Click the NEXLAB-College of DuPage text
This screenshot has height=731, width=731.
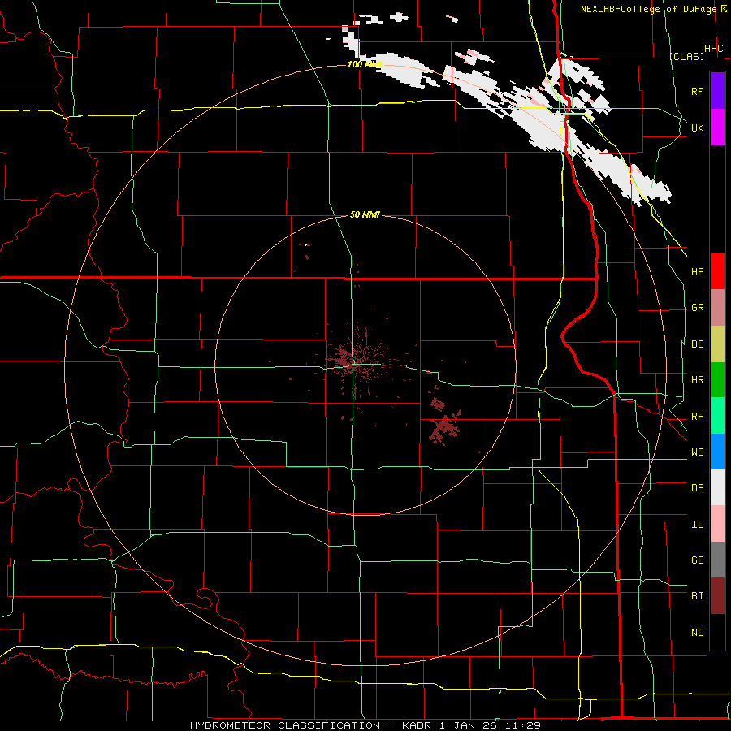pyautogui.click(x=648, y=9)
